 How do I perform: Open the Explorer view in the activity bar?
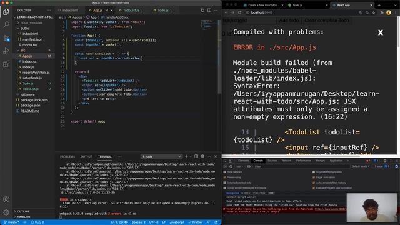[6, 12]
